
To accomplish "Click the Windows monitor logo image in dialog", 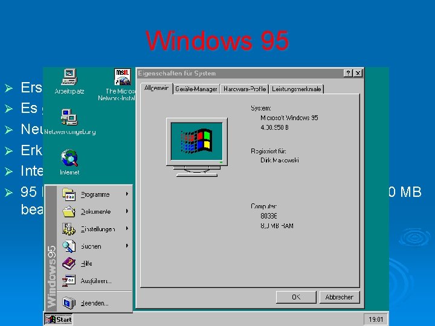I will click(x=197, y=147).
